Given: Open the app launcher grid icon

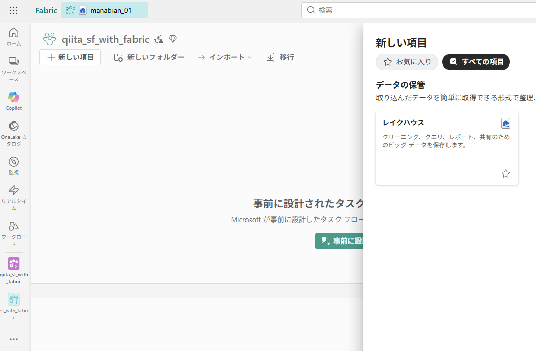Looking at the screenshot, I should (14, 10).
